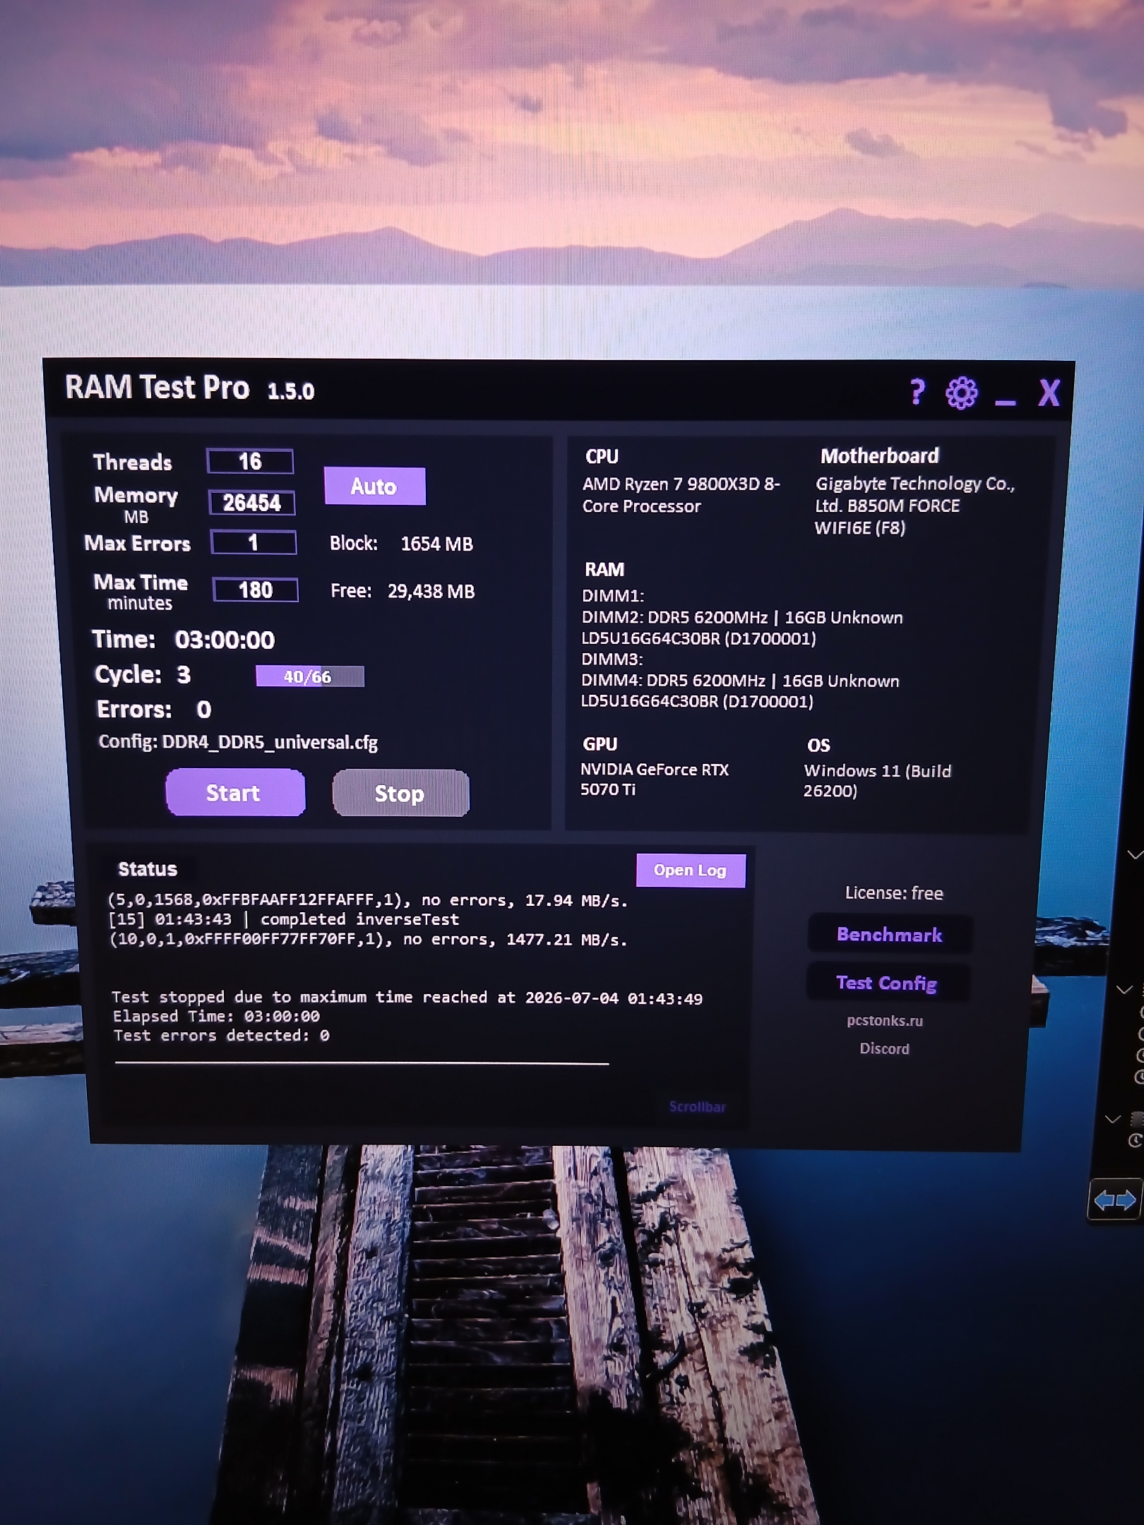The height and width of the screenshot is (1525, 1144).
Task: Click the Auto button
Action: coord(375,486)
